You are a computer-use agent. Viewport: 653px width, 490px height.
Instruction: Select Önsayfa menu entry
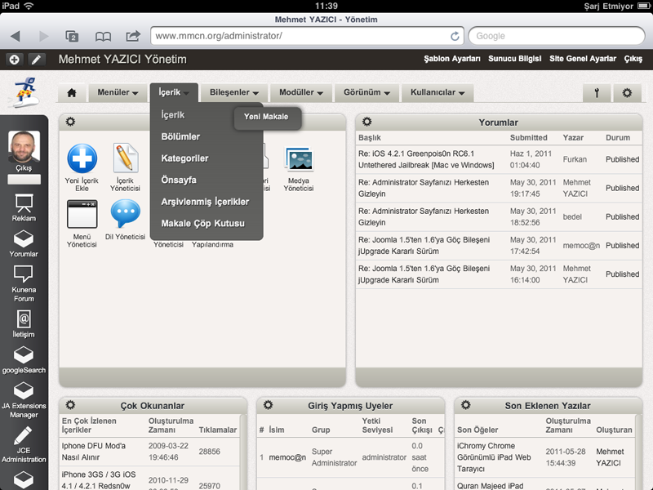(x=179, y=180)
